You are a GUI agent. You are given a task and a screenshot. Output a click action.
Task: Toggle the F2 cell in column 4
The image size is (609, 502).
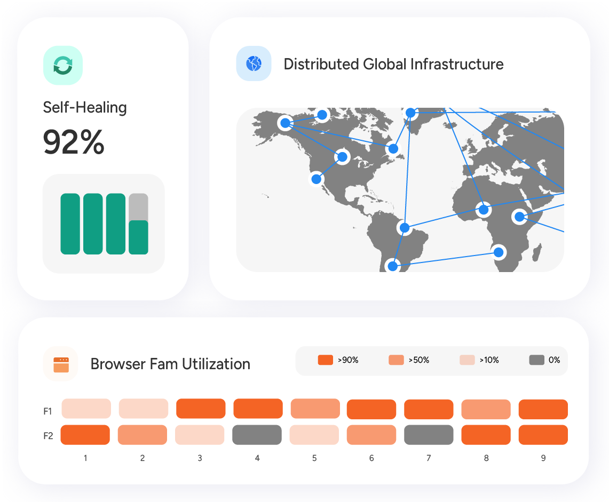[x=257, y=435]
